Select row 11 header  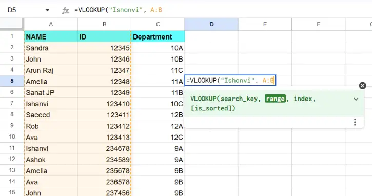12,148
